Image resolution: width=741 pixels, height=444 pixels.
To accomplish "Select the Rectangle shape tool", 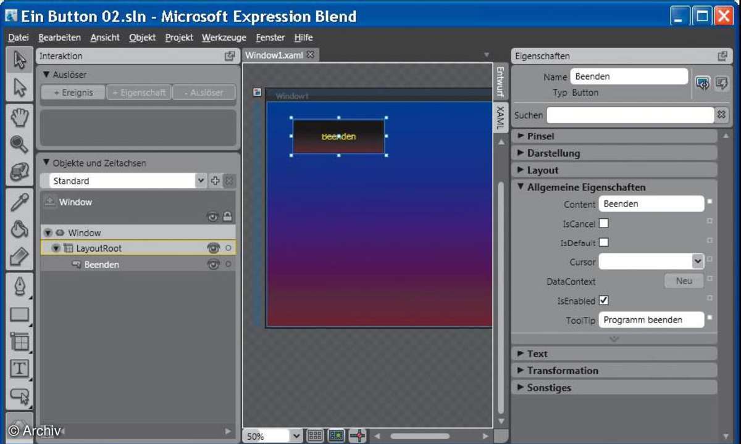I will click(19, 314).
